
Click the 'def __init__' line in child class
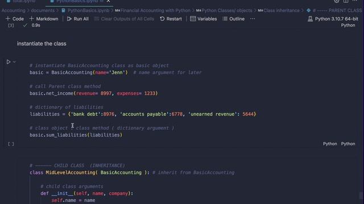pyautogui.click(x=87, y=193)
